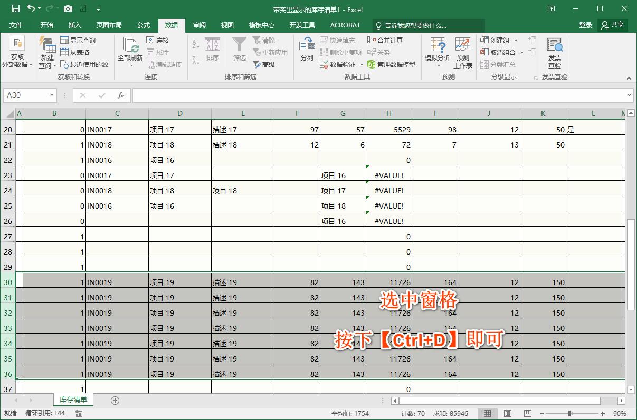637x420 pixels.
Task: Expand the 创建组 dropdown arrow
Action: coord(516,40)
